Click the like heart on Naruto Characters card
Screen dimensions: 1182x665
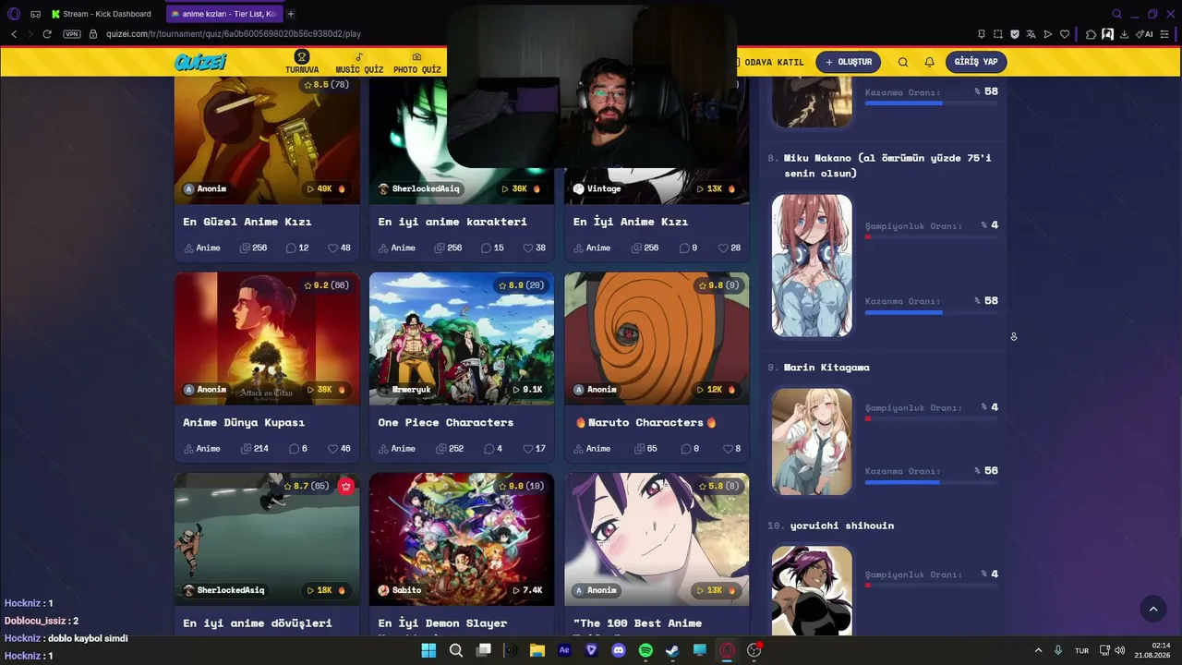[x=728, y=449]
